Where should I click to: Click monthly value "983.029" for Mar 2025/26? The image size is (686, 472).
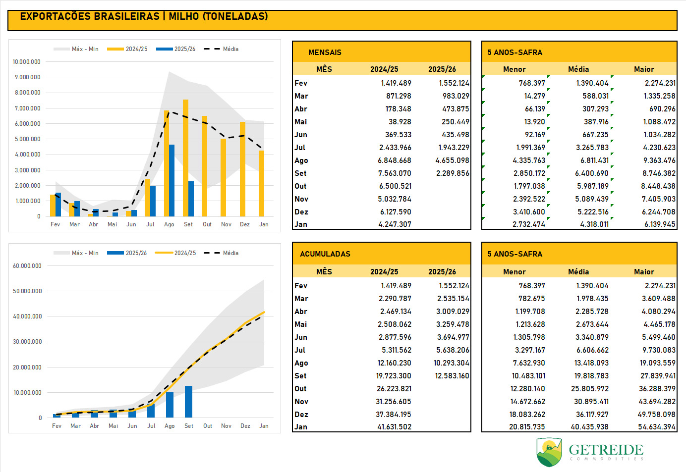click(x=456, y=96)
